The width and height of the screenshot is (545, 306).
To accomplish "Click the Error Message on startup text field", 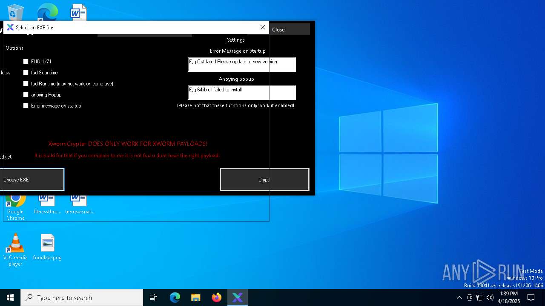I will (x=242, y=65).
